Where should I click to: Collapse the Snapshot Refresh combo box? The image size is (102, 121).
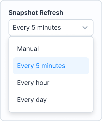click(x=51, y=28)
